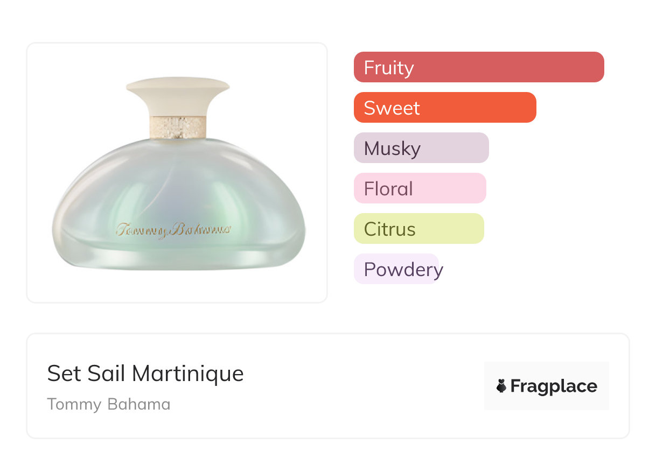Viewport: 656px width, 465px height.
Task: Open the Set Sail Martinique title
Action: click(145, 374)
